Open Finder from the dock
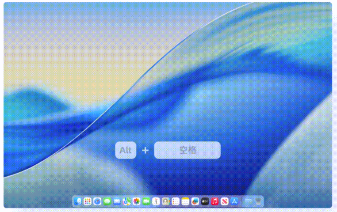The width and height of the screenshot is (337, 212). (78, 201)
